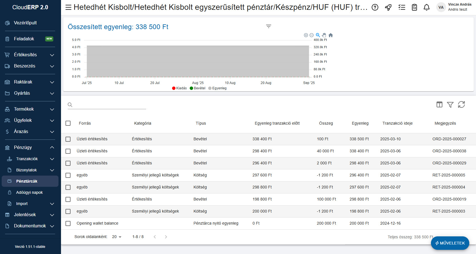Open the rows per page dropdown
This screenshot has height=254, width=476.
[x=117, y=237]
